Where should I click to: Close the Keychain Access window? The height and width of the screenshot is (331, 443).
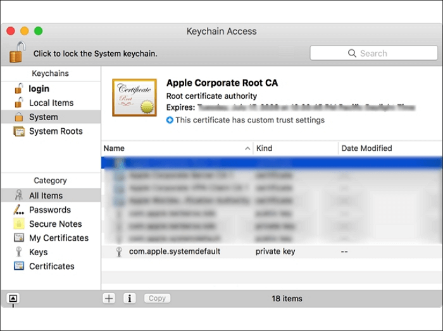click(x=11, y=31)
